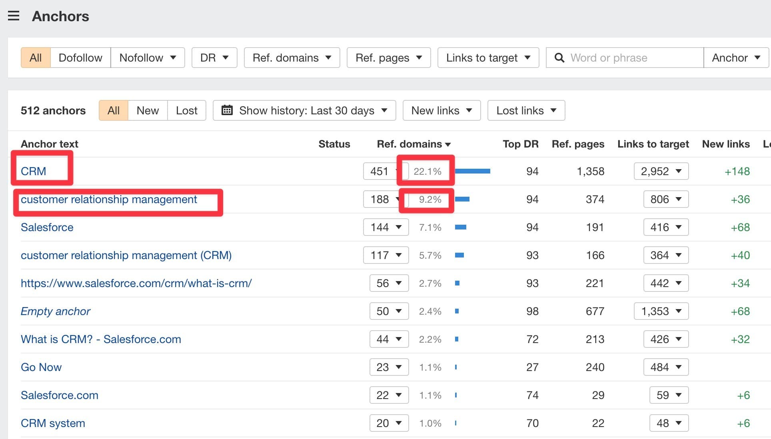Click the Anchor text column header
The image size is (771, 439).
(50, 144)
